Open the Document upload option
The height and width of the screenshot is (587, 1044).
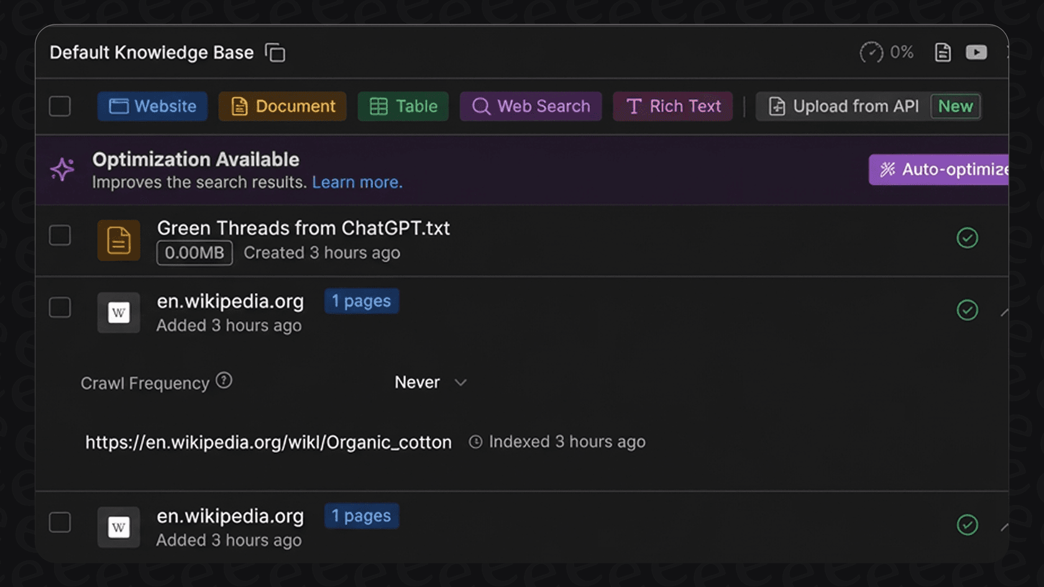239,106
